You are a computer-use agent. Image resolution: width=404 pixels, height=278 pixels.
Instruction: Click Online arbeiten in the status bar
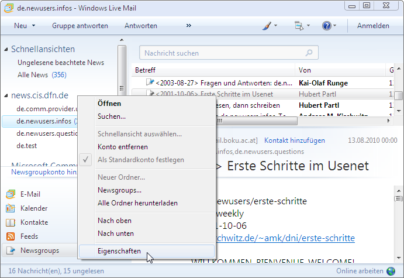360,271
